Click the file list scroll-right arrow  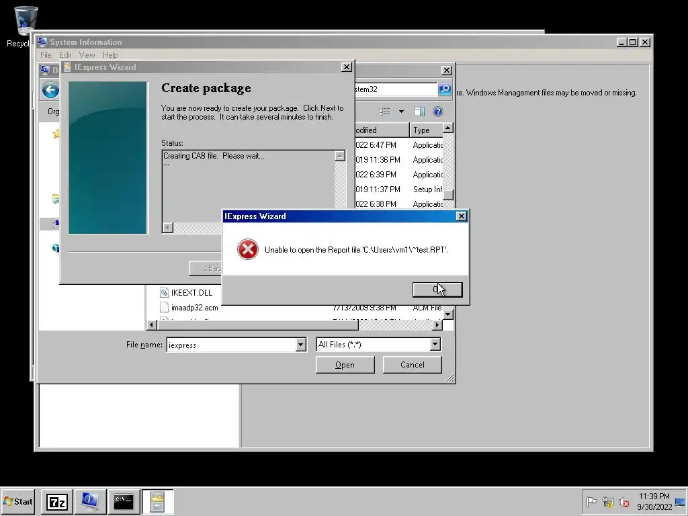click(437, 325)
